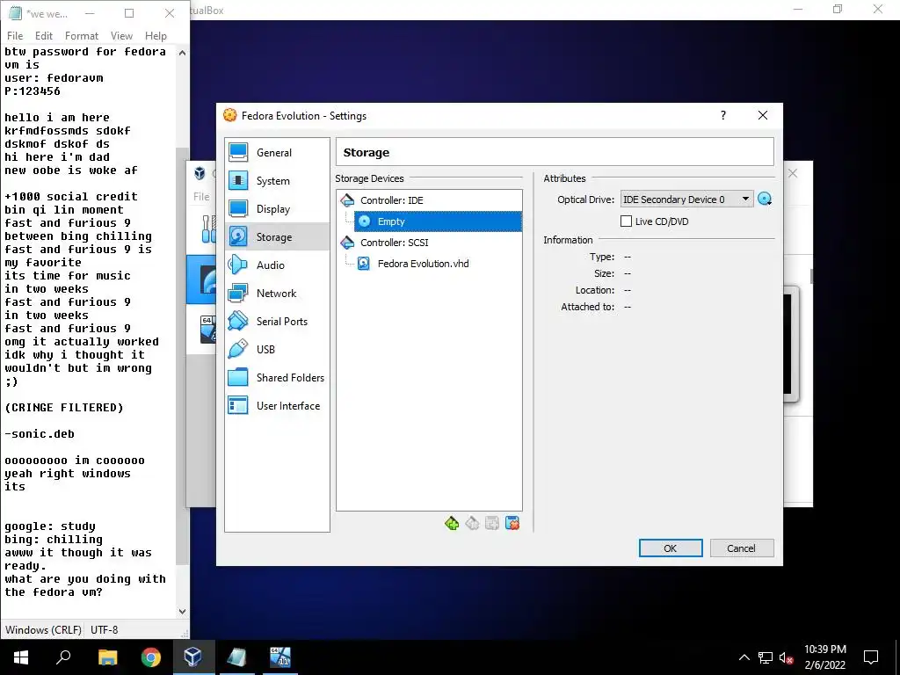Open Notepad Format menu

pos(82,35)
